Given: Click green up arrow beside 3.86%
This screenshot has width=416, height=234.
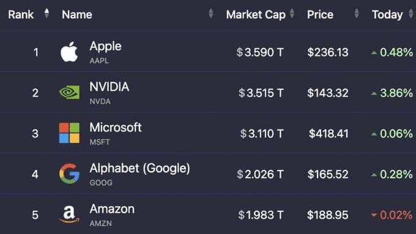Looking at the screenshot, I should 374,93.
